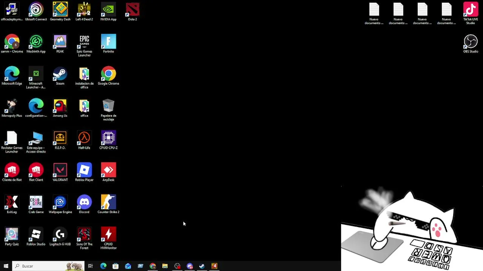Select the Google Chrome desktop shortcut

tap(108, 76)
